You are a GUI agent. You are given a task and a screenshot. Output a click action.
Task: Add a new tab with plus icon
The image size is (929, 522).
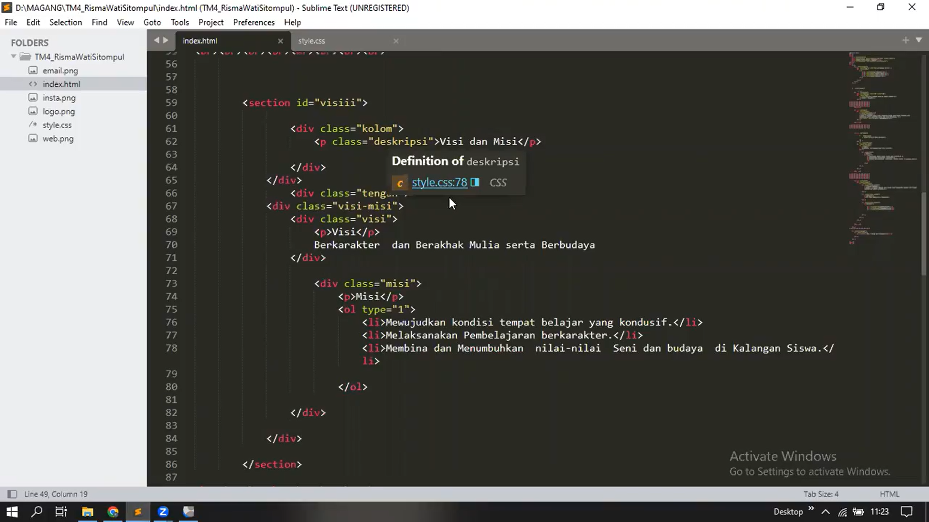[x=905, y=41]
